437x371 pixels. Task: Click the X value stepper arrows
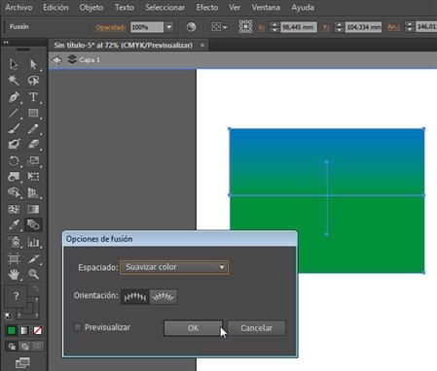[274, 27]
